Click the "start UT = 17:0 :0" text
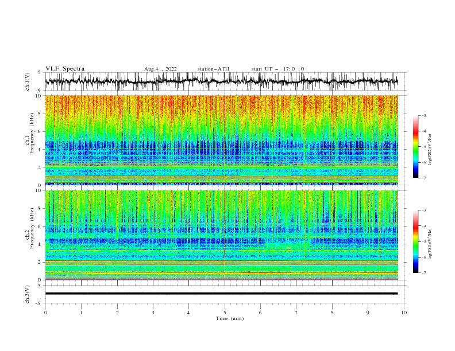455x351 pixels. (277, 69)
